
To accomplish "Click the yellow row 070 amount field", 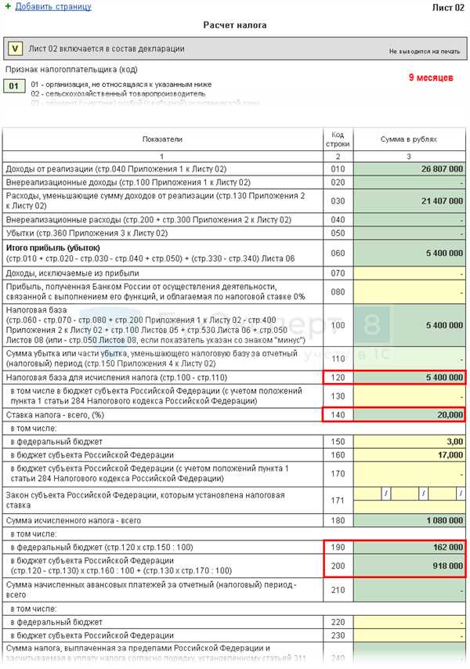I will [410, 273].
